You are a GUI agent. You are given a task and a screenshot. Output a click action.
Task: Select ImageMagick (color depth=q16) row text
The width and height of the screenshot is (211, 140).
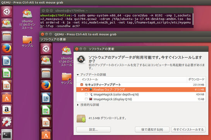point(116,94)
